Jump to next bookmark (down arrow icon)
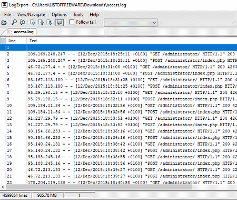 click(49, 22)
